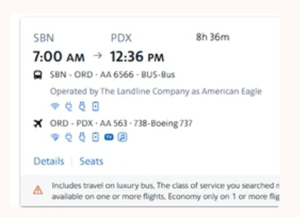Click the power outlet icon for the bus leg
Viewport: 300px width, 217px height.
(69, 106)
